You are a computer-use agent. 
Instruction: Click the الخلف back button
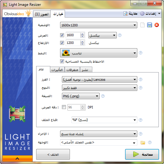(53, 154)
